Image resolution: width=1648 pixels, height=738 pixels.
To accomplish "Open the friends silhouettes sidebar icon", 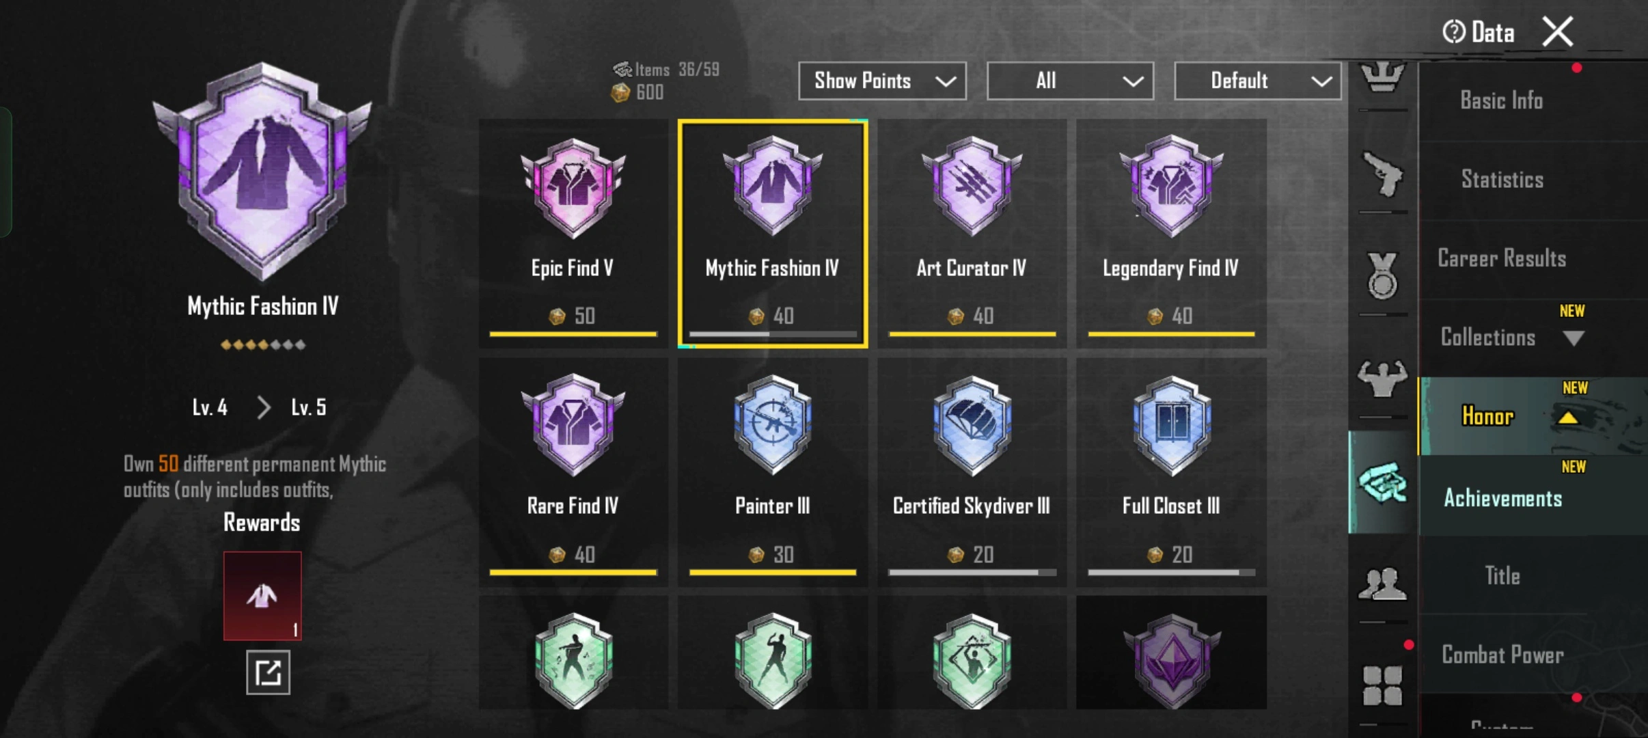I will pos(1382,584).
